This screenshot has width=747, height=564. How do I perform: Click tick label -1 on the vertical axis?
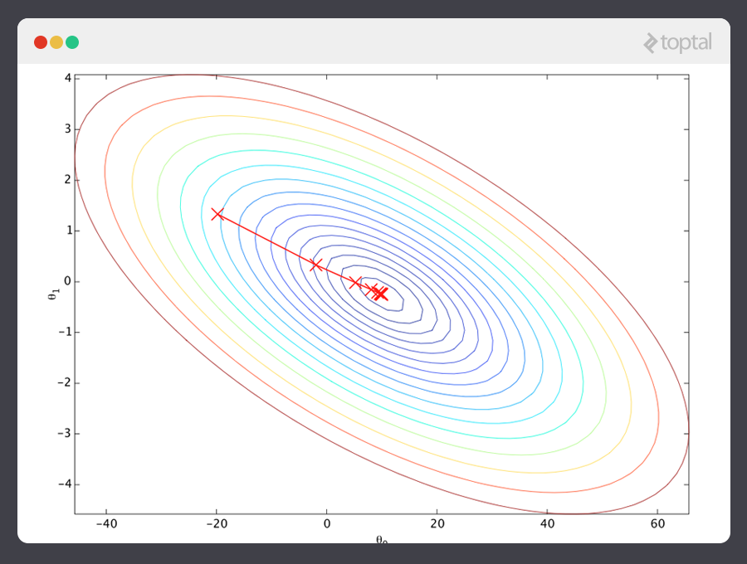[65, 332]
